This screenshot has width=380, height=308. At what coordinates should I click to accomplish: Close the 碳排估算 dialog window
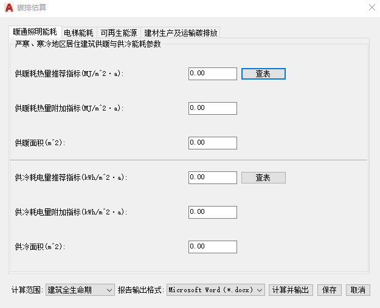pyautogui.click(x=372, y=7)
